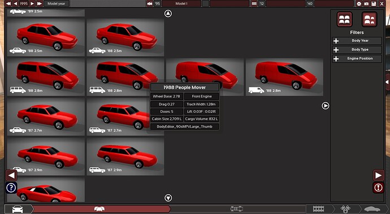The image size is (390, 214).
Task: Click the 1988 People Mover tooltip title
Action: pyautogui.click(x=185, y=88)
